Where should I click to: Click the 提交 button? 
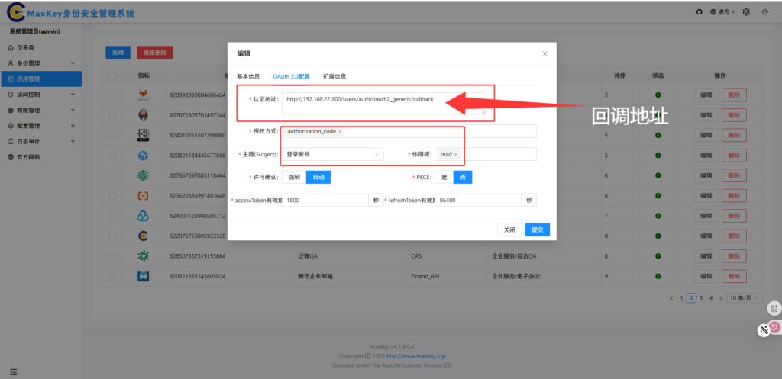(537, 230)
